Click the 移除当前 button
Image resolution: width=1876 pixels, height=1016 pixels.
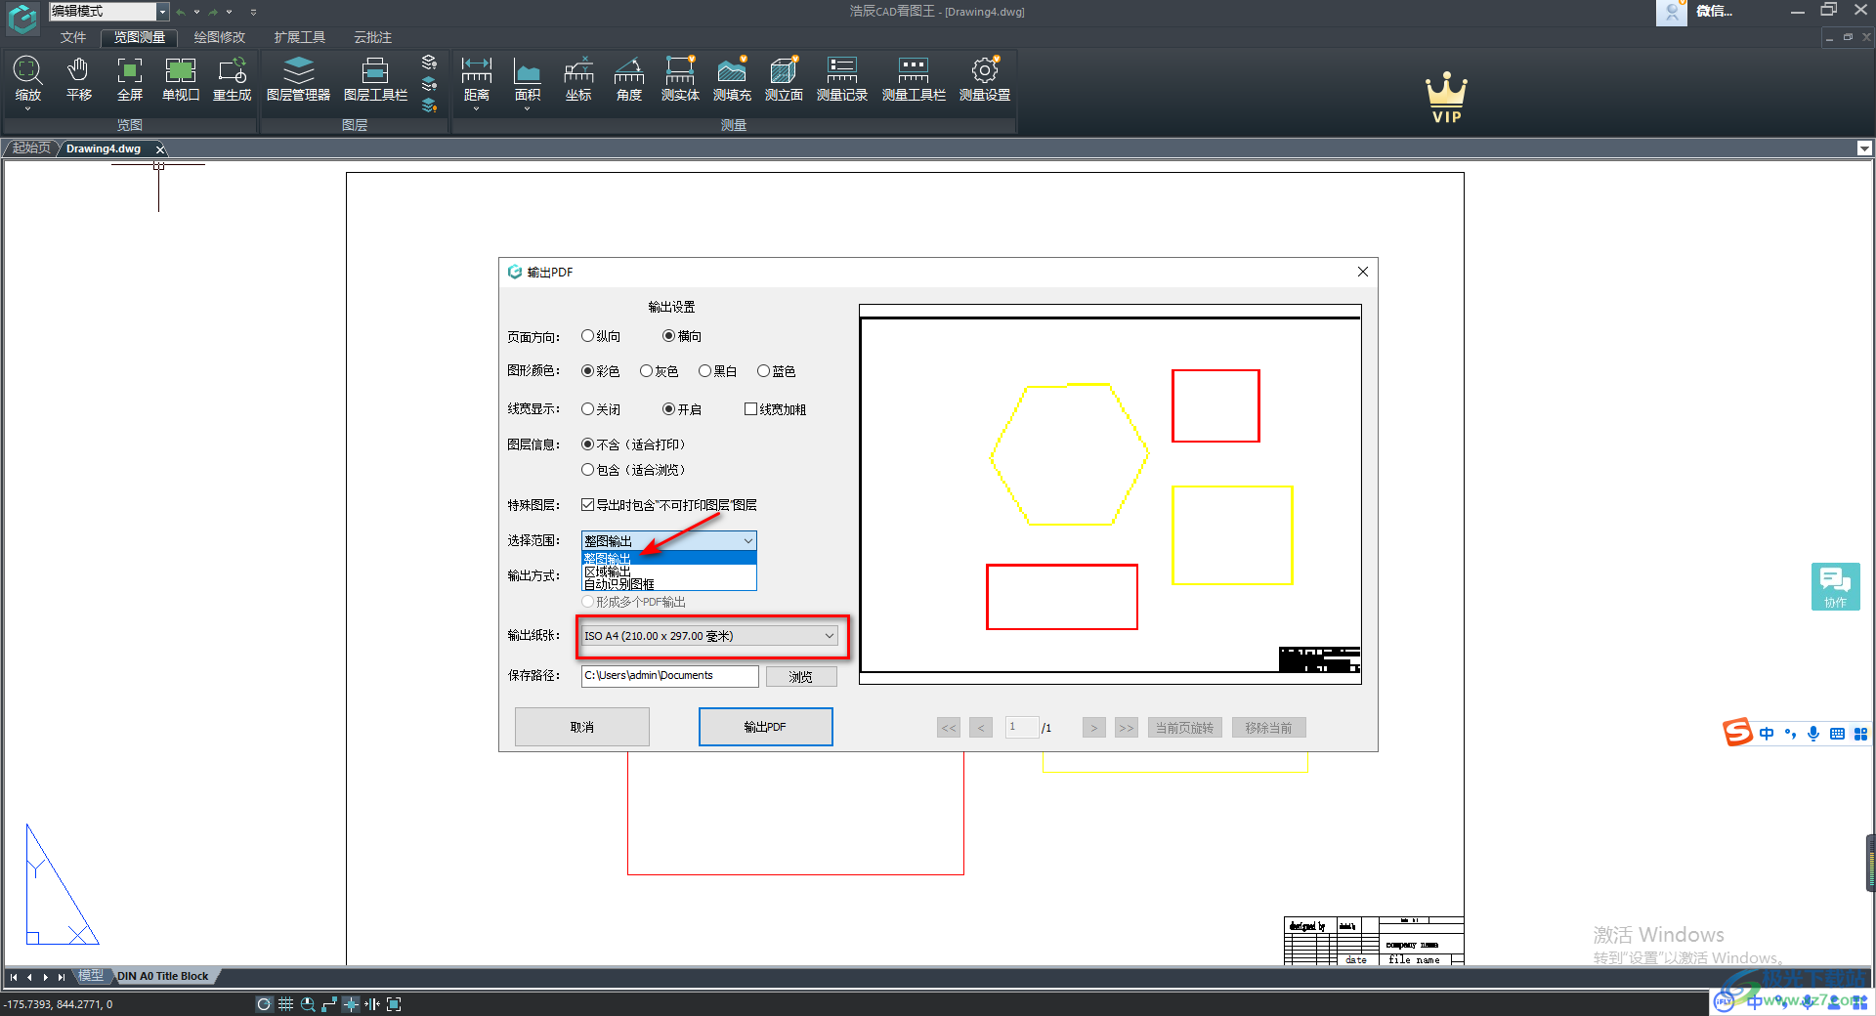pyautogui.click(x=1268, y=728)
